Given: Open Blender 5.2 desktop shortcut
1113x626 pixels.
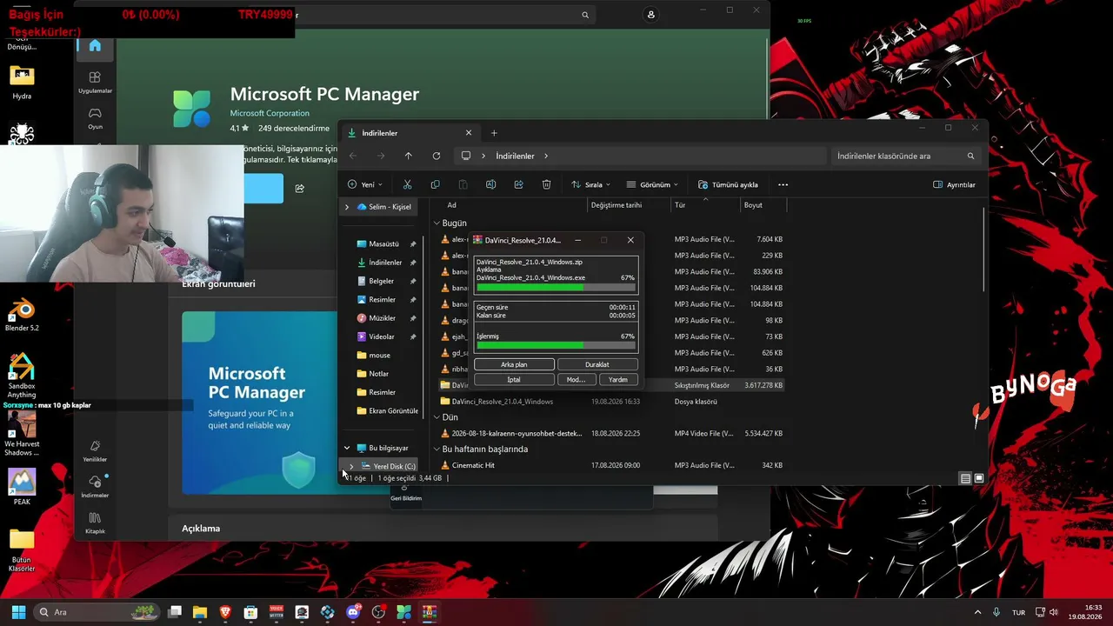Looking at the screenshot, I should click(x=22, y=315).
